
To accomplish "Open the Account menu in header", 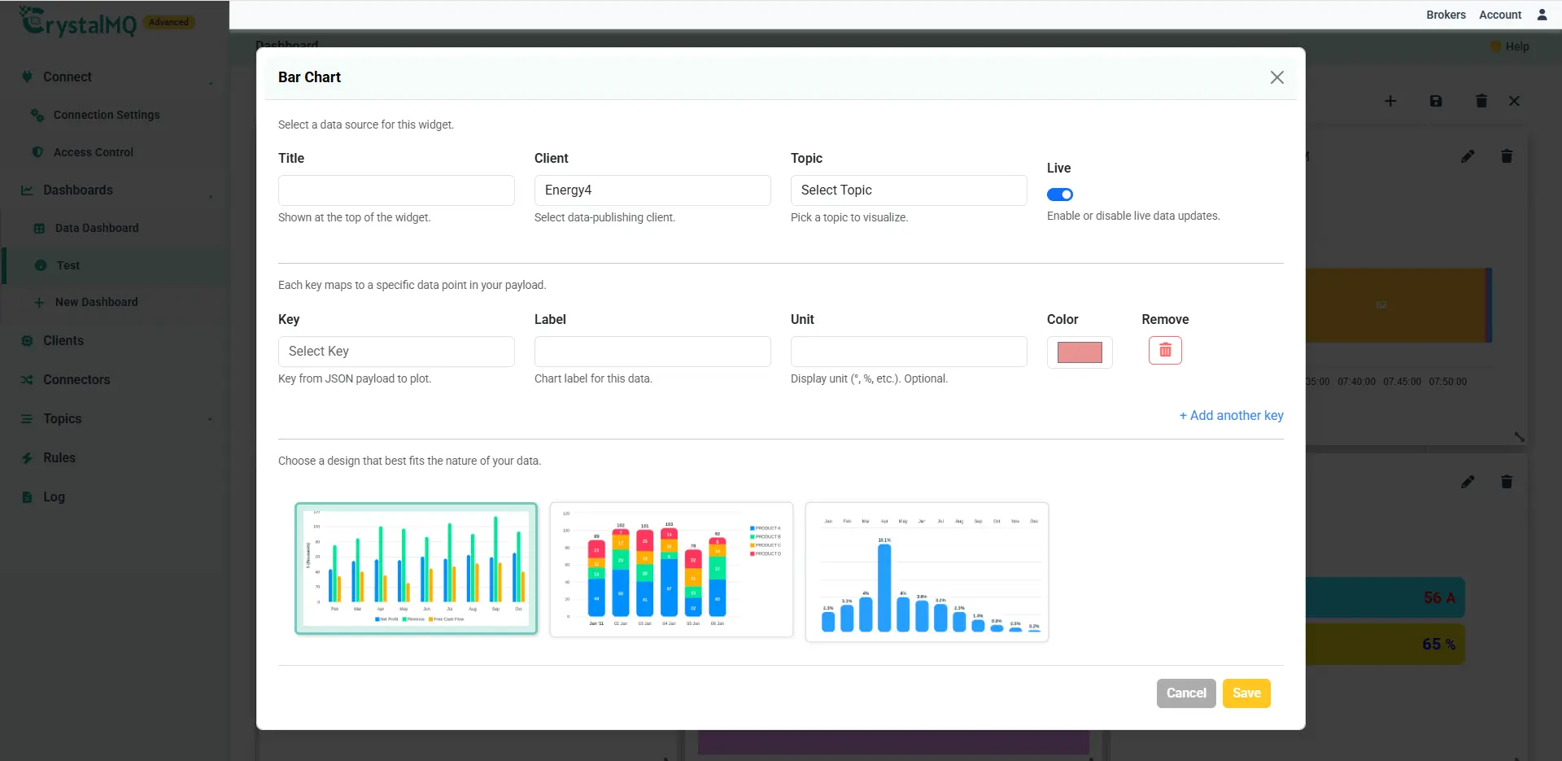I will tap(1500, 15).
